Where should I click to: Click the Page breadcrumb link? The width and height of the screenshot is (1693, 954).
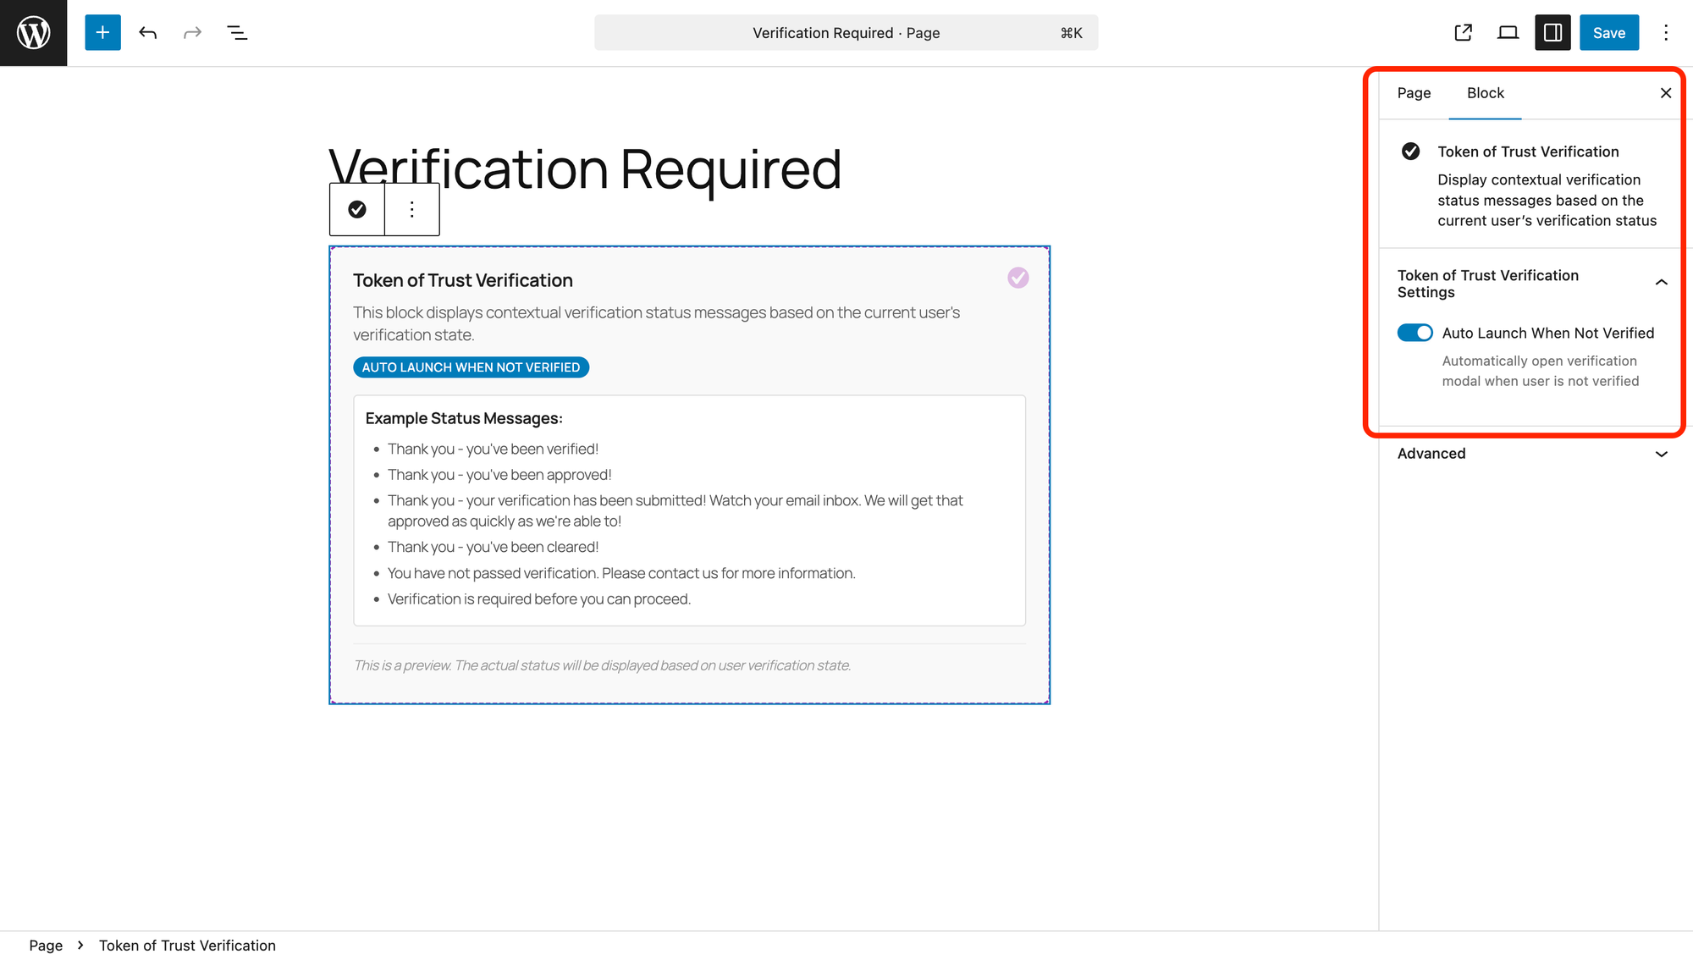[46, 946]
